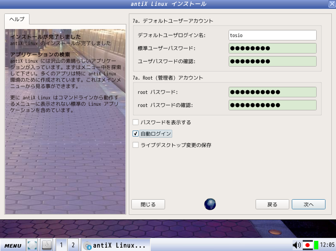Click the globe icon at the installer bottom

click(210, 204)
